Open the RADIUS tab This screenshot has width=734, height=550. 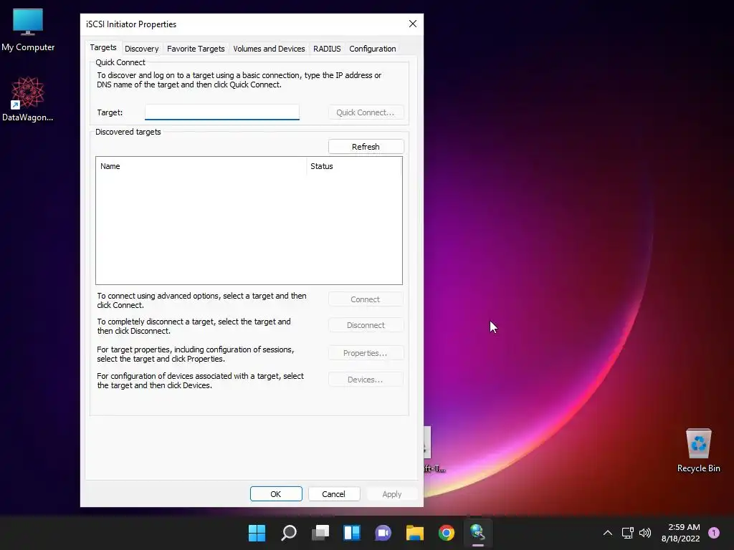pyautogui.click(x=327, y=49)
